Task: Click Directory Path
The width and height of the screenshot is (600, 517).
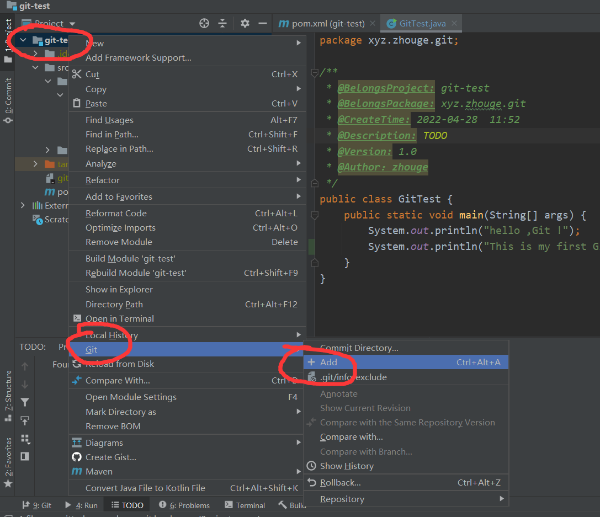Action: (187, 305)
